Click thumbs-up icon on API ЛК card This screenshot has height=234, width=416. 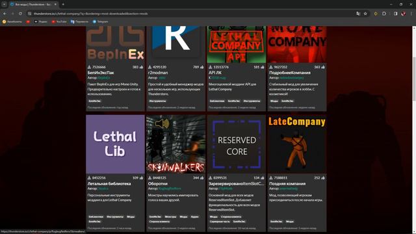pyautogui.click(x=263, y=67)
